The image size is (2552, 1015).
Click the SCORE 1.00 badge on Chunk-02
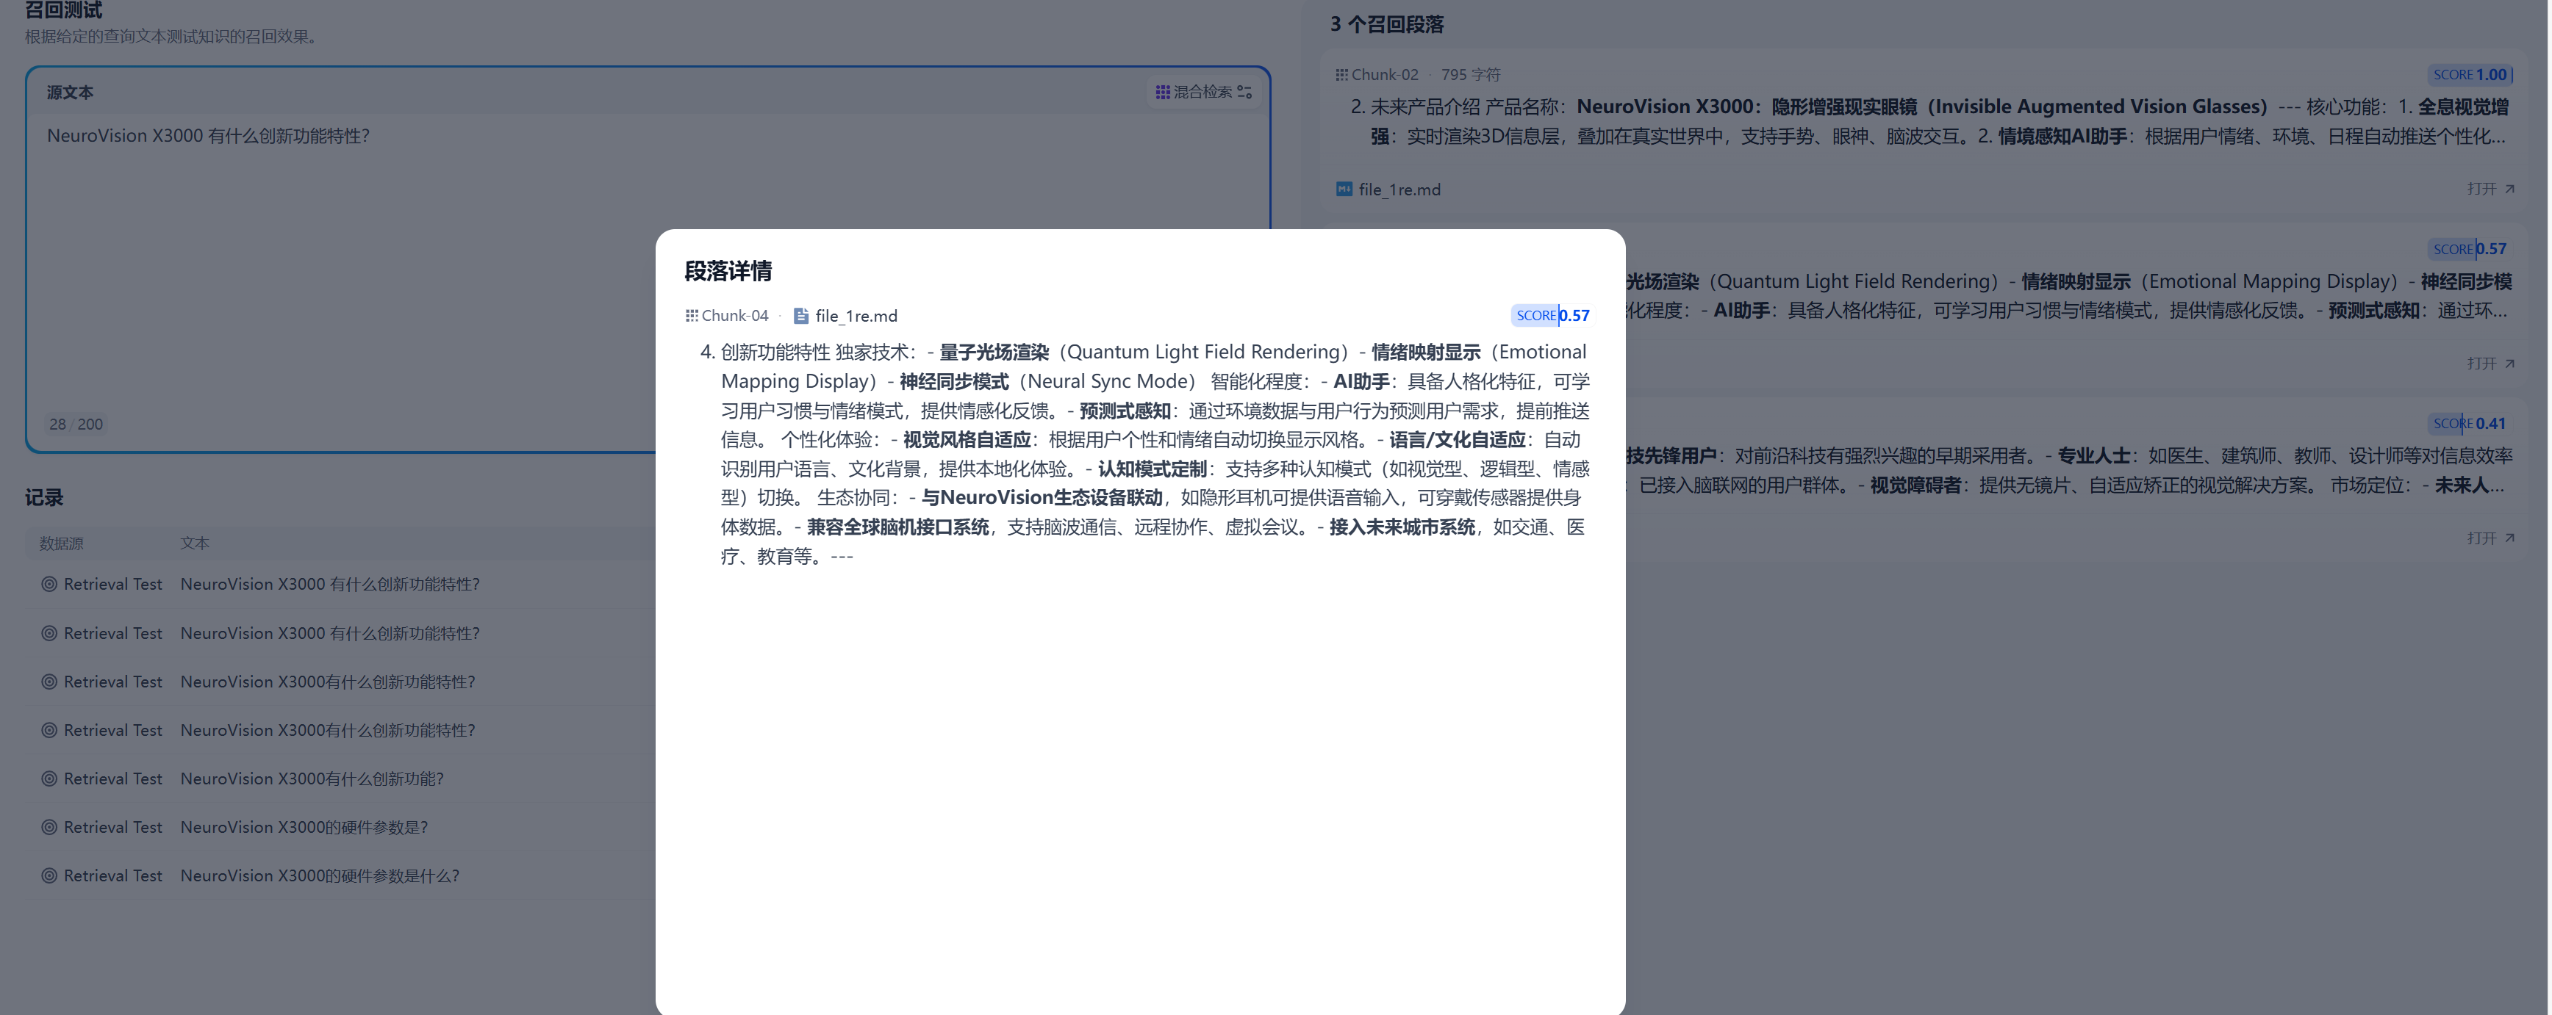pos(2469,75)
